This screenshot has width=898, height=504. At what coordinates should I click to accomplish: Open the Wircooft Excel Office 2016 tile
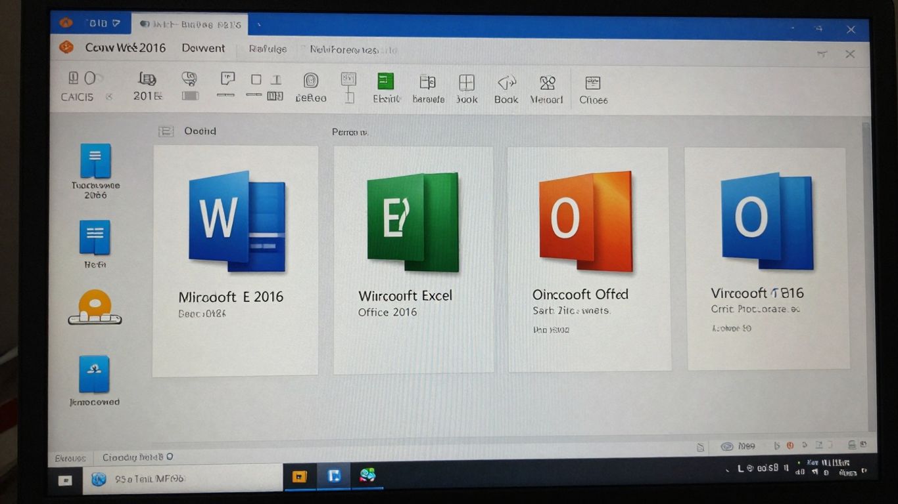click(413, 259)
